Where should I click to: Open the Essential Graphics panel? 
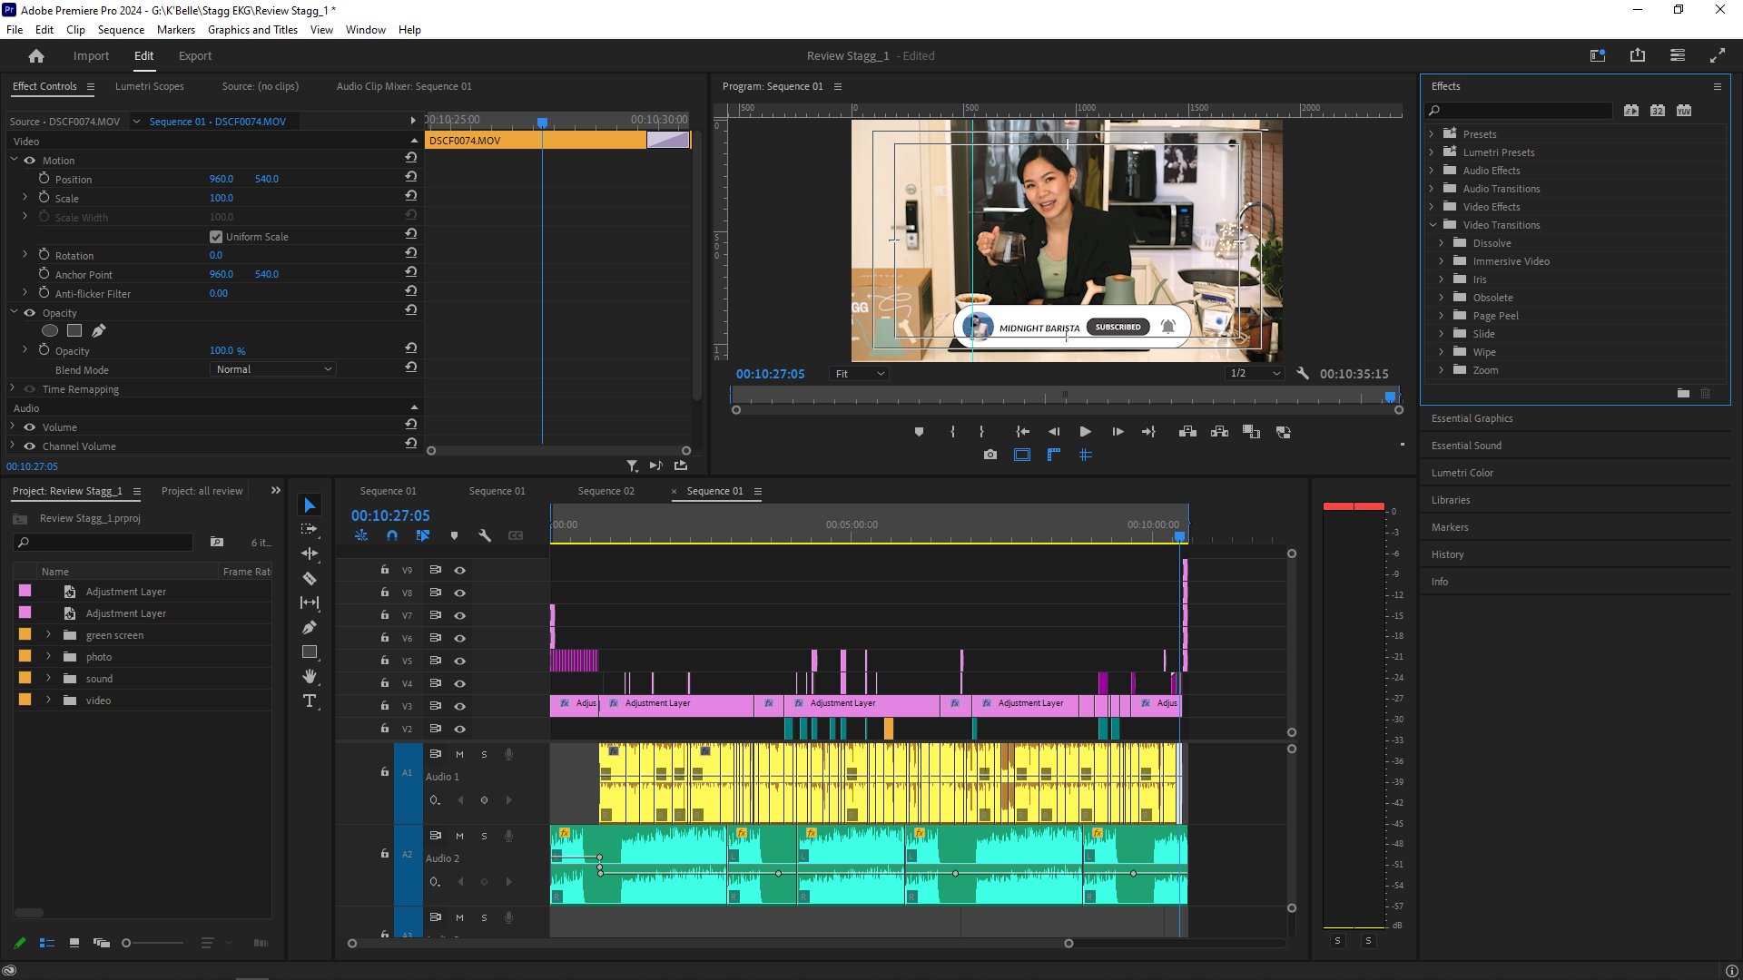click(x=1472, y=418)
